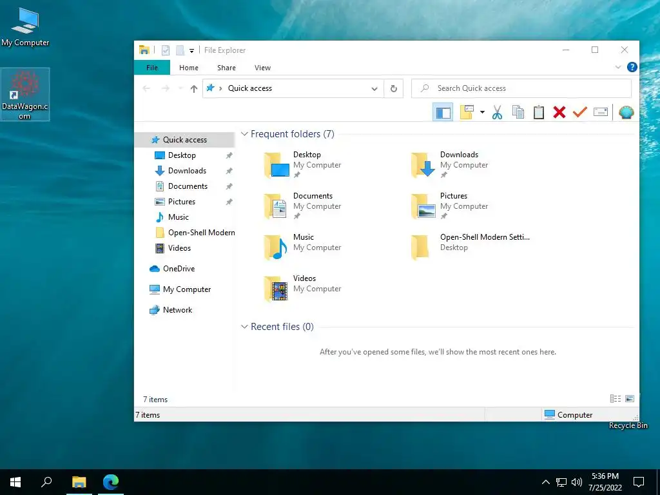Switch to the Home ribbon tab
660x495 pixels.
pos(189,67)
